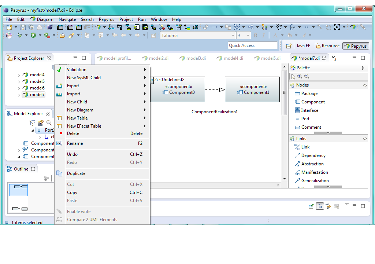This screenshot has width=375, height=264.
Task: Click the Back navigation arrow icon
Action: [x=123, y=36]
